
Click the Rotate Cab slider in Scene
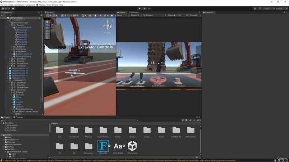pos(75,73)
